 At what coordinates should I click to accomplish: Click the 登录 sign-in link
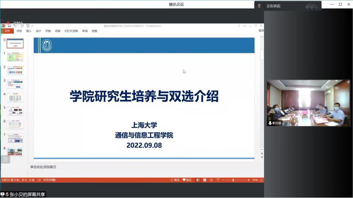(x=261, y=31)
